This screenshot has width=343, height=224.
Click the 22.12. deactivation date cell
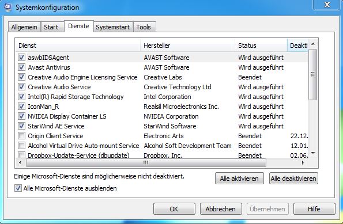tap(299, 136)
